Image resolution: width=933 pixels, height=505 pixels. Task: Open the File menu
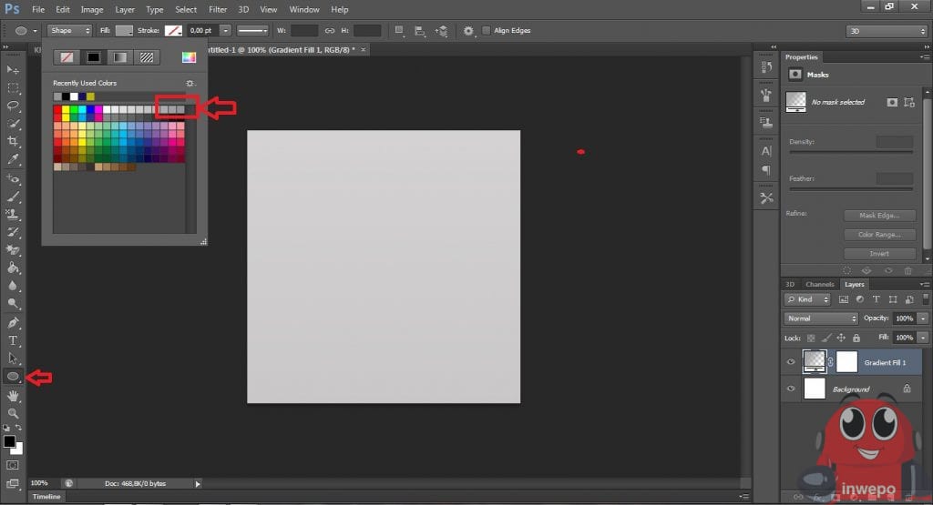[38, 9]
